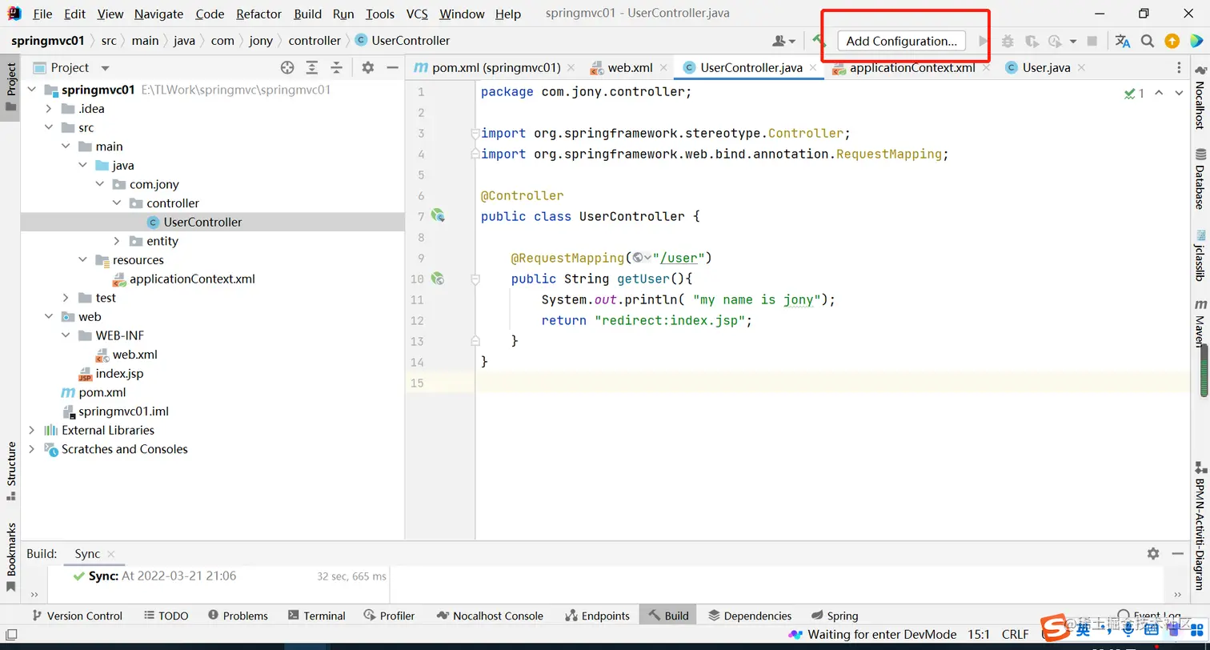The image size is (1210, 650).
Task: Collapse the WEB-INF folder arrow
Action: tap(66, 335)
